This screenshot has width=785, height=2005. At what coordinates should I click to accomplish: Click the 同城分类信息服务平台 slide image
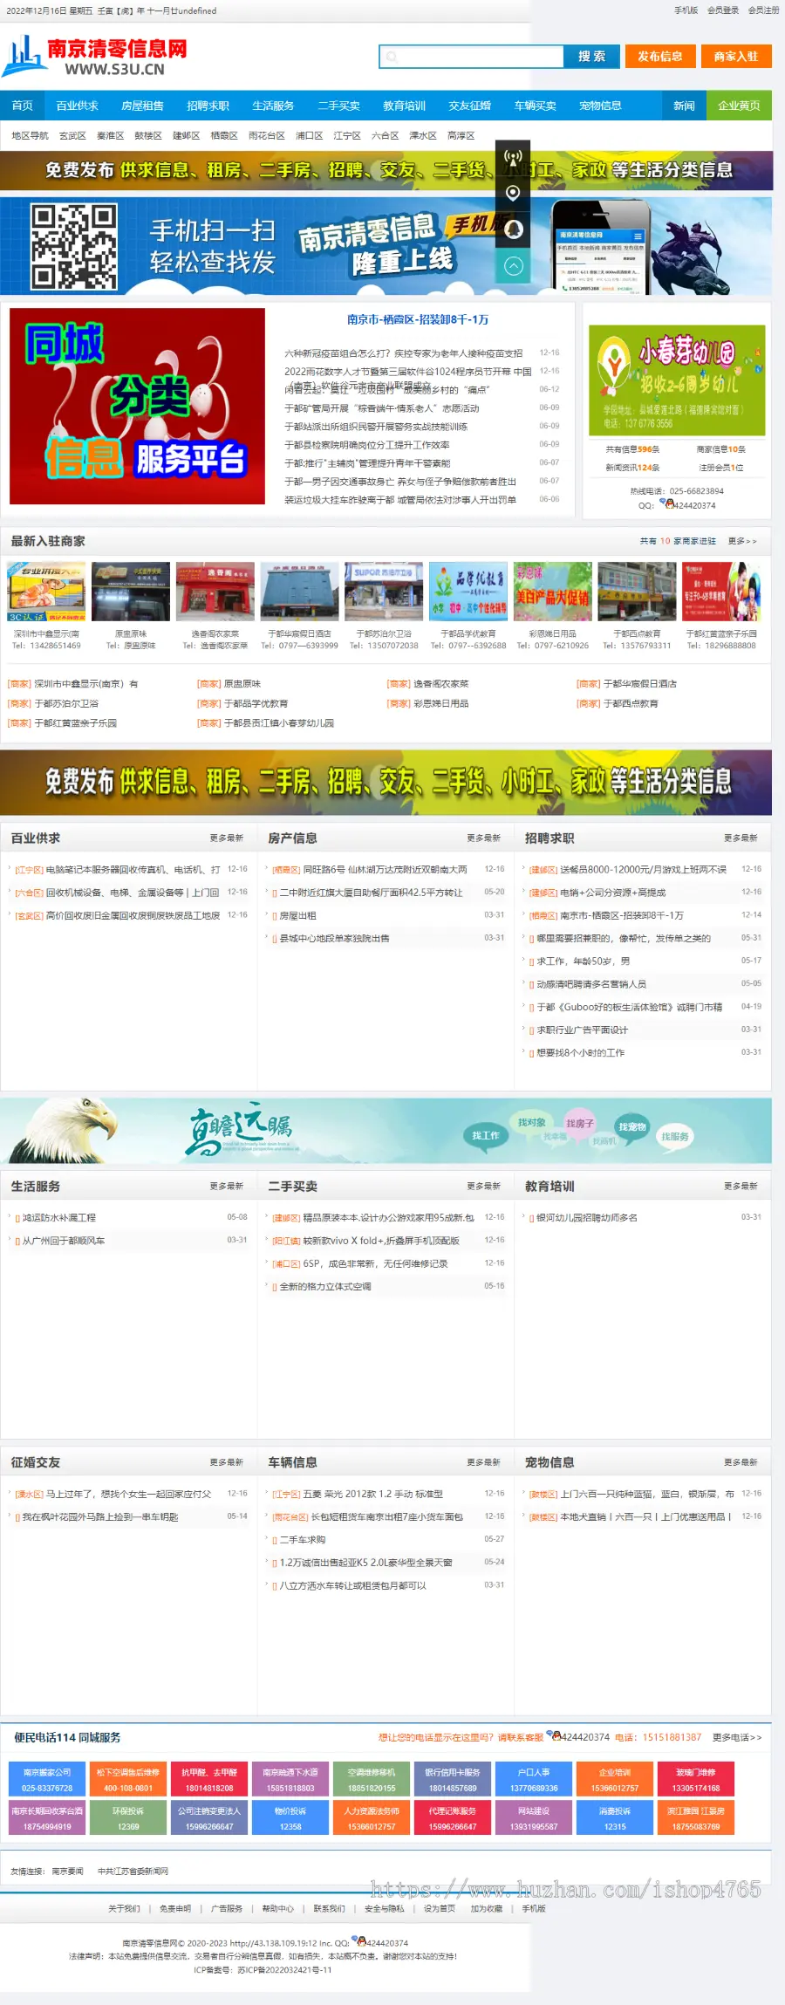137,406
